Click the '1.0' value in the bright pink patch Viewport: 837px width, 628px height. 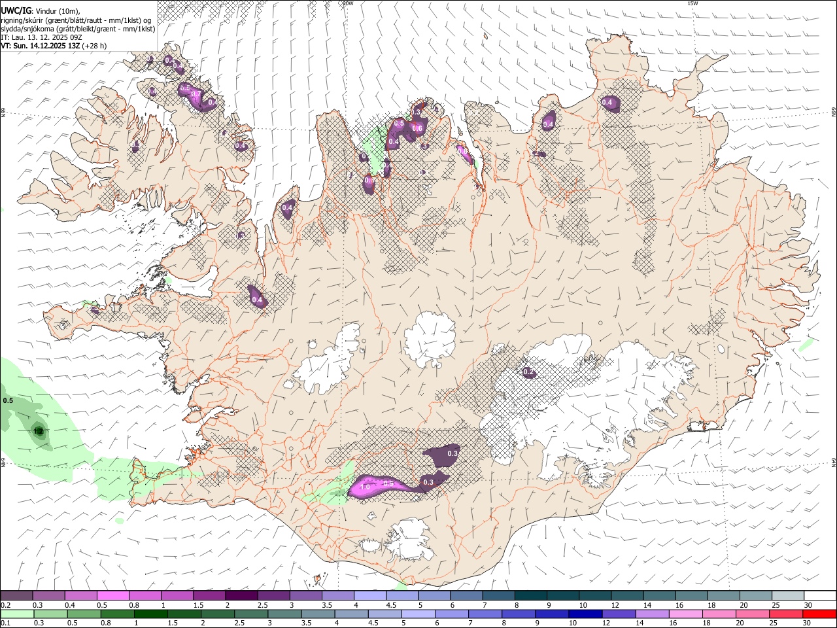(x=366, y=487)
